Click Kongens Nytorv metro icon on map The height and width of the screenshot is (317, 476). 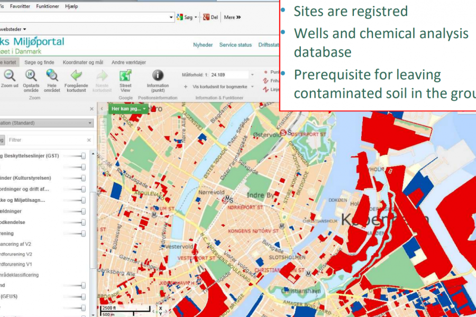(282, 226)
